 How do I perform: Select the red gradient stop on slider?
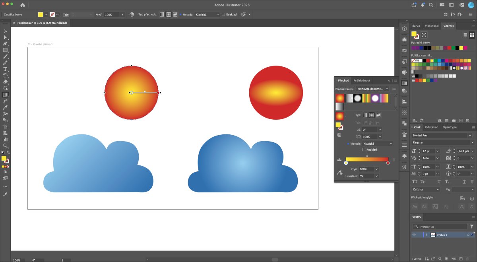388,163
